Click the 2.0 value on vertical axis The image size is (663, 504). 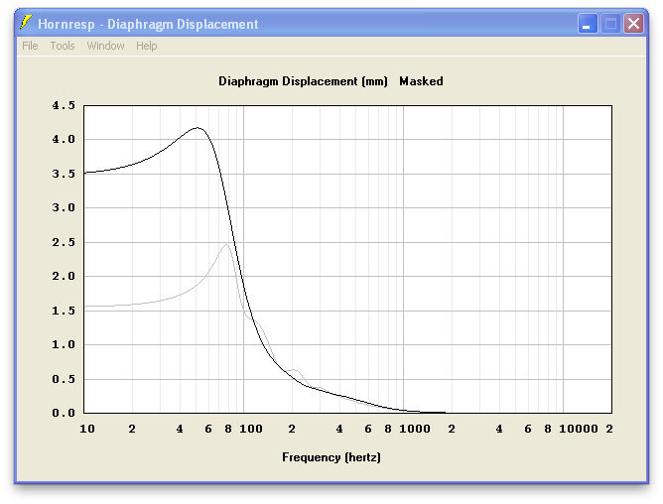click(x=64, y=276)
